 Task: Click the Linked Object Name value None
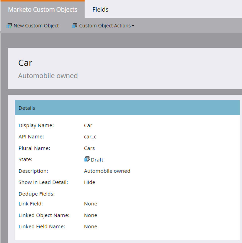(x=90, y=215)
